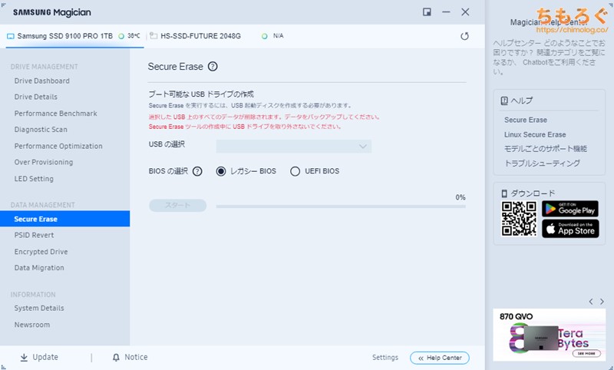614x370 pixels.
Task: Select the レガシー BIOS radio button
Action: (221, 171)
